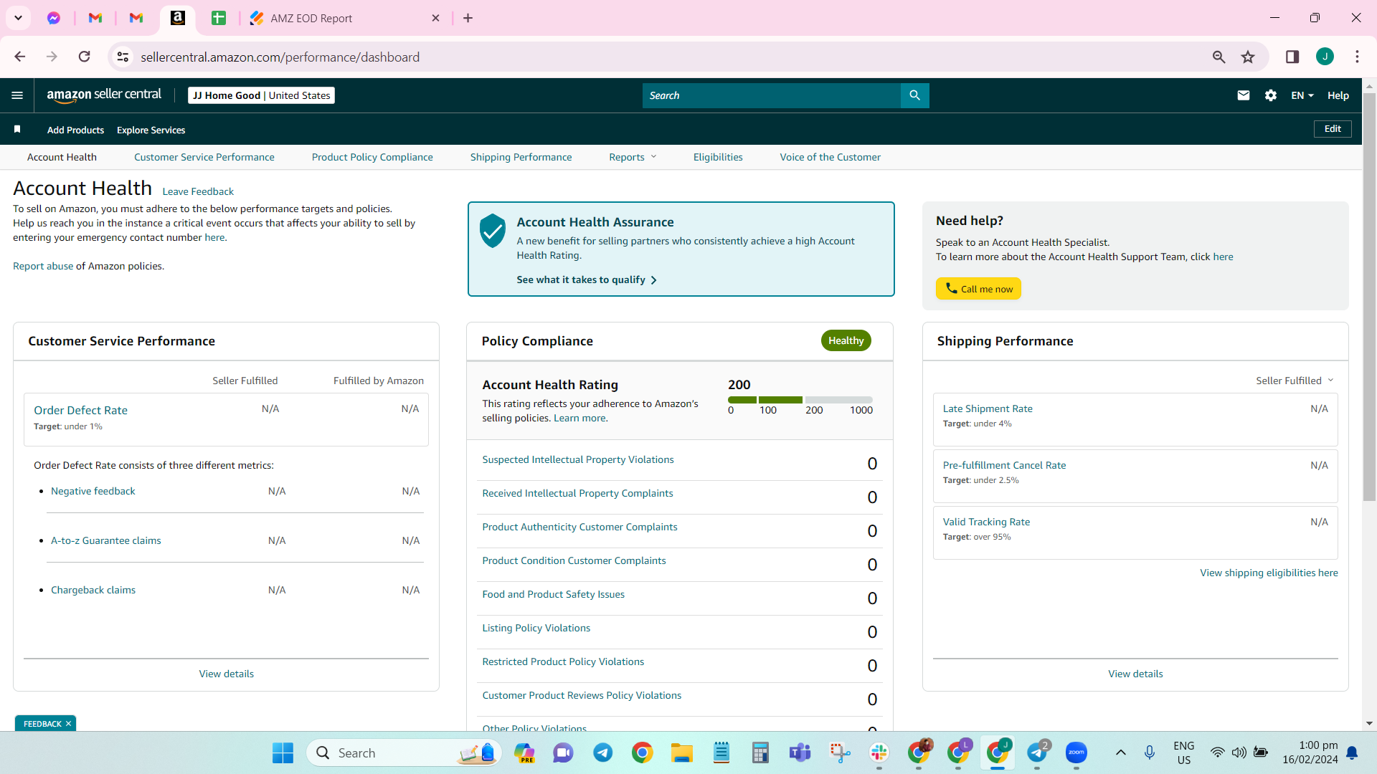Open the Help link in the header
Viewport: 1377px width, 774px height.
(1338, 95)
